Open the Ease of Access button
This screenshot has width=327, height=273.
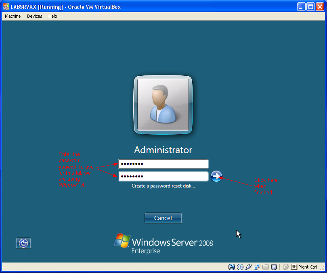tap(23, 243)
